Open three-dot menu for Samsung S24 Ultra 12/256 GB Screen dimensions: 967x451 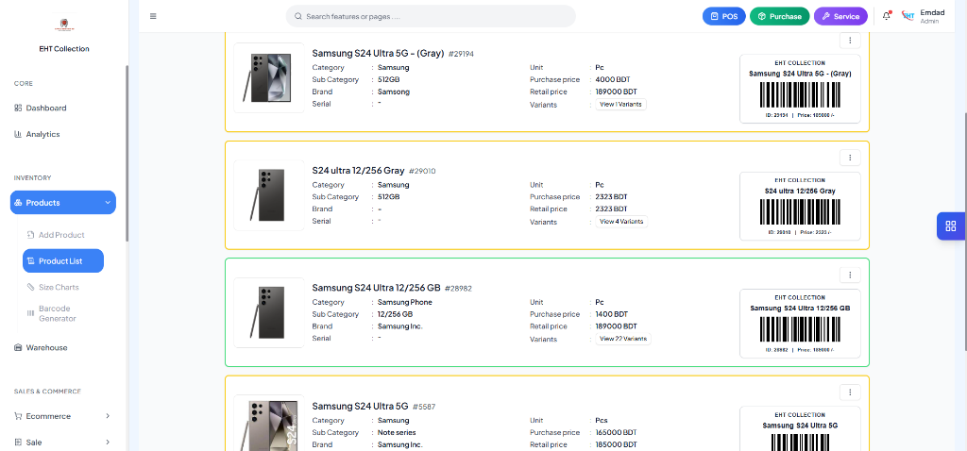[850, 275]
